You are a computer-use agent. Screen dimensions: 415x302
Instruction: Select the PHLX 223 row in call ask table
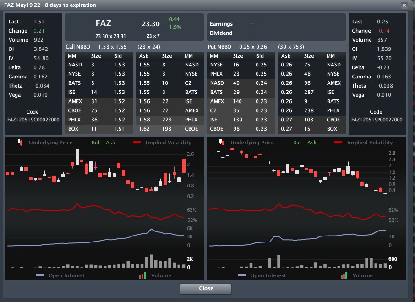click(x=169, y=120)
